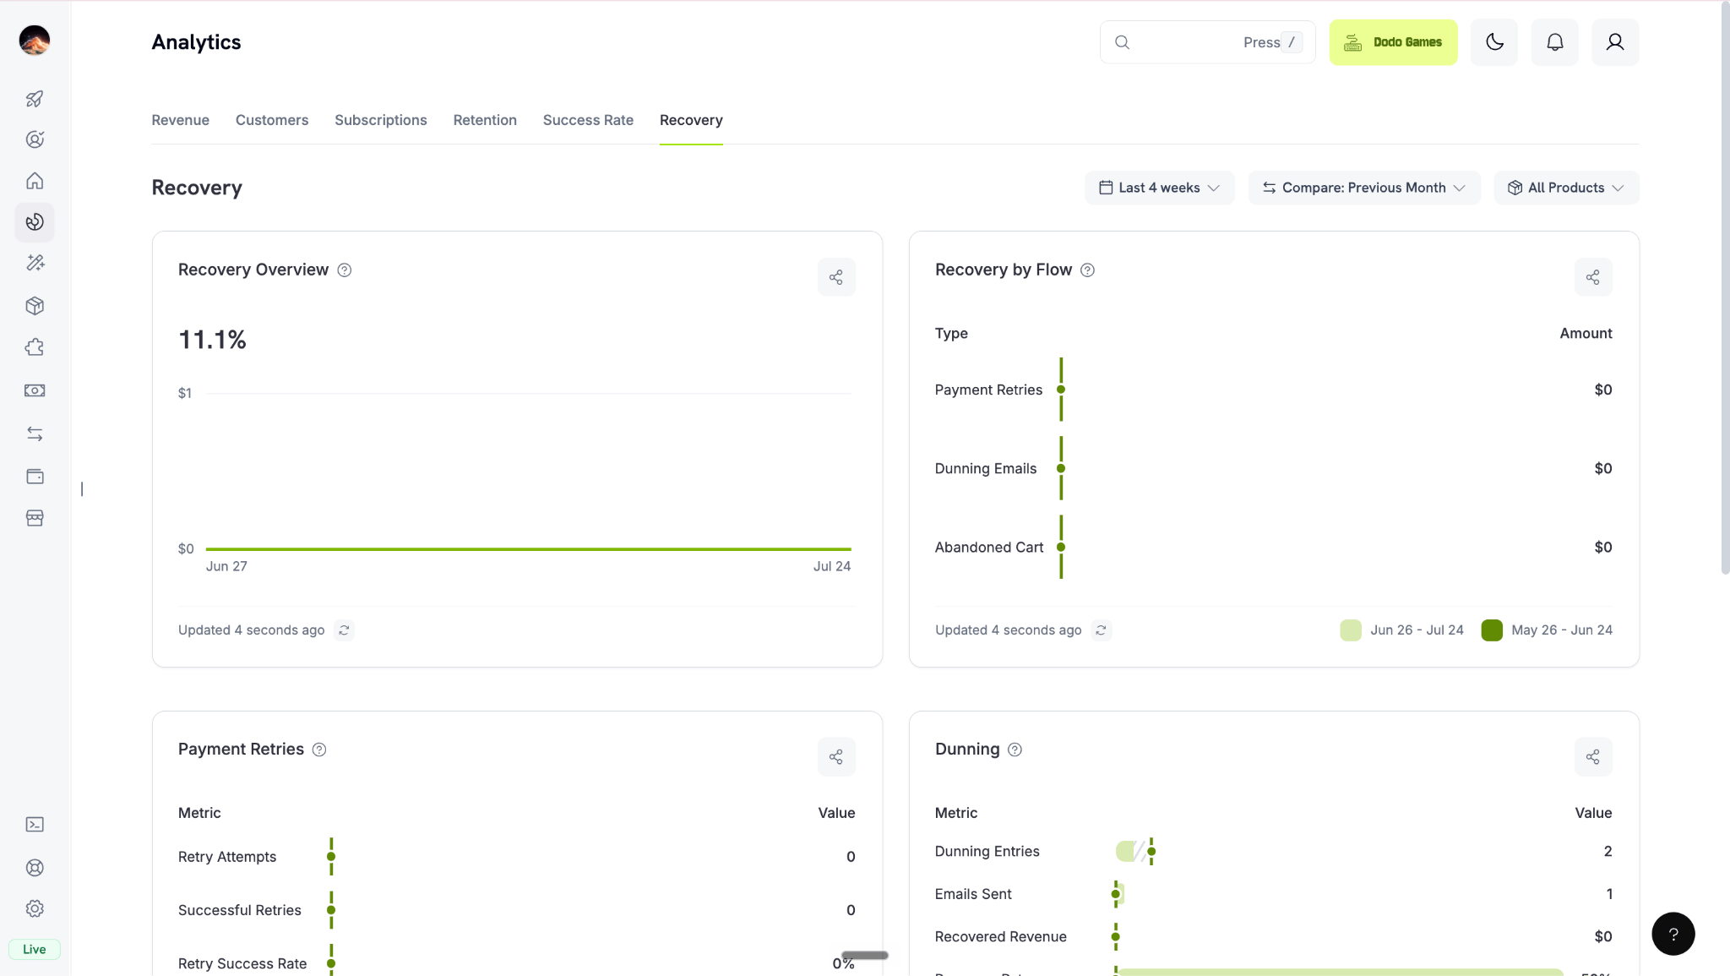The width and height of the screenshot is (1730, 976).
Task: Click the Jun 26 - Jul 24 legend swatch
Action: [1351, 630]
